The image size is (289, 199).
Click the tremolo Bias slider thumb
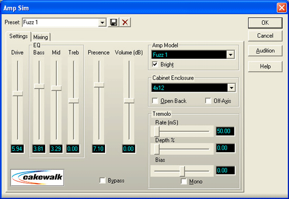click(x=182, y=171)
